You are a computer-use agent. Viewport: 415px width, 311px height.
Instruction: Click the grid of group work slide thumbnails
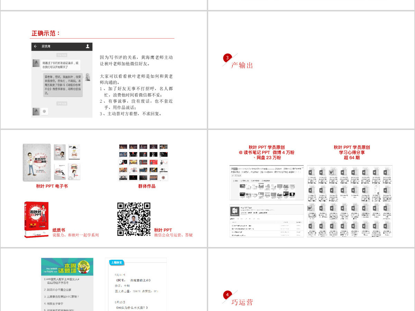point(144,162)
